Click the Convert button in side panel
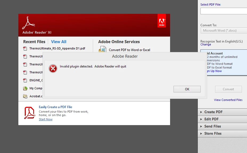Viewport: 247px width, 153px height. tap(228, 89)
